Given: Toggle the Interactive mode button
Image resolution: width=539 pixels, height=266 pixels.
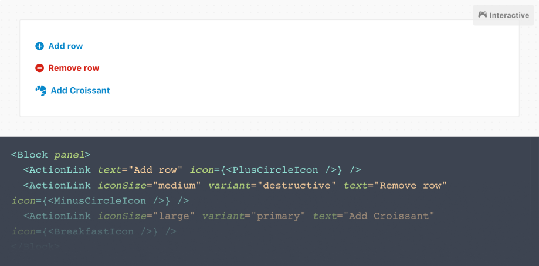Looking at the screenshot, I should pyautogui.click(x=503, y=15).
